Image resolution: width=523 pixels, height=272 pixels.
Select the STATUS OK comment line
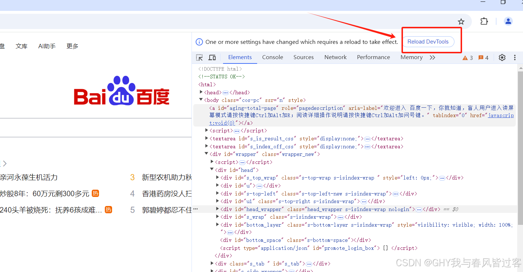click(222, 77)
